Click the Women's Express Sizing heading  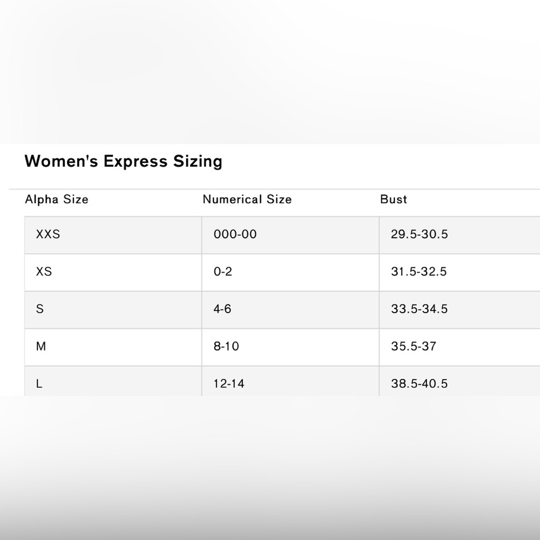pos(123,161)
